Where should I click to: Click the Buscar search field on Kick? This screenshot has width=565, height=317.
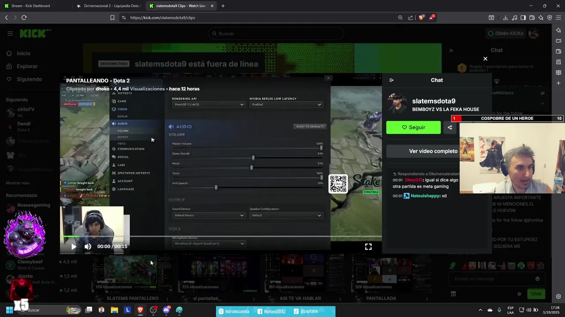[x=276, y=33]
